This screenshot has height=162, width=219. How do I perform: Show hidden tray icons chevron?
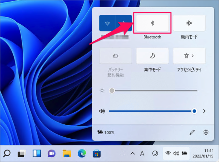[x=133, y=153]
